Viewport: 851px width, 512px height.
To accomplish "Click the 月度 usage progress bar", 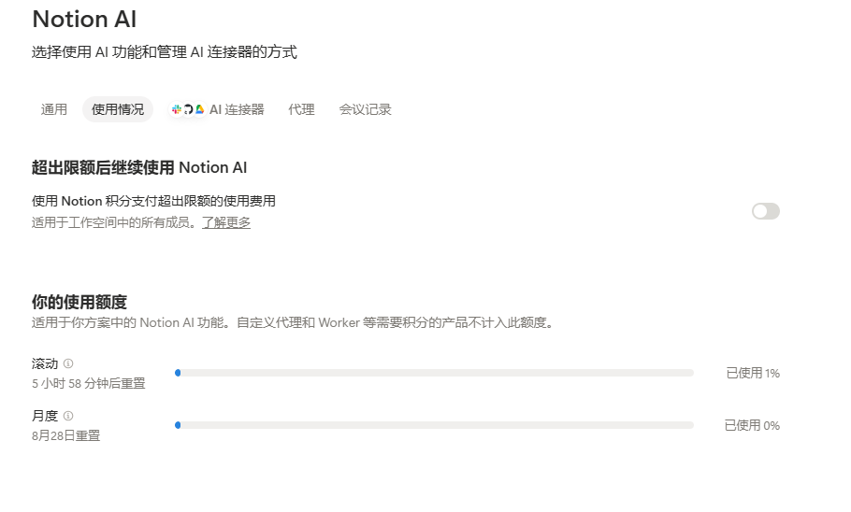I will 434,425.
